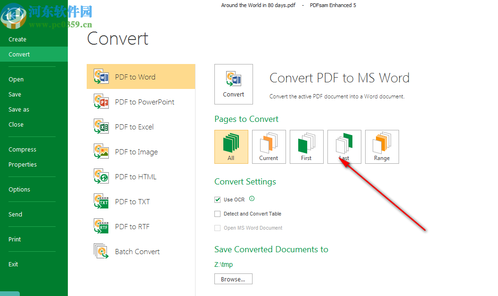Viewport: 498px width, 296px height.
Task: Choose Current page for conversion
Action: [269, 146]
